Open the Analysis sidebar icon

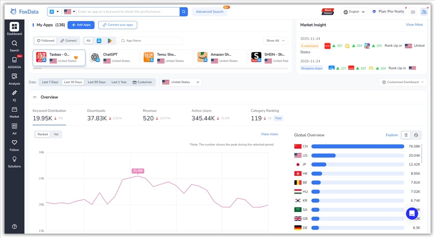(14, 79)
